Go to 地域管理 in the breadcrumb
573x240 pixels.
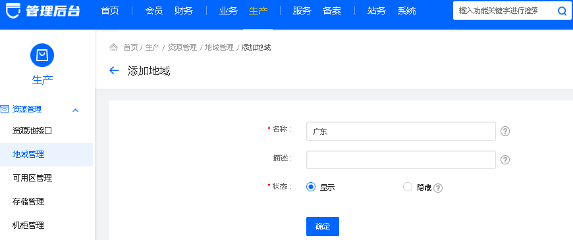tap(219, 47)
